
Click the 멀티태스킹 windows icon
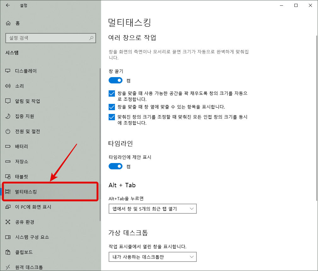[x=8, y=192]
